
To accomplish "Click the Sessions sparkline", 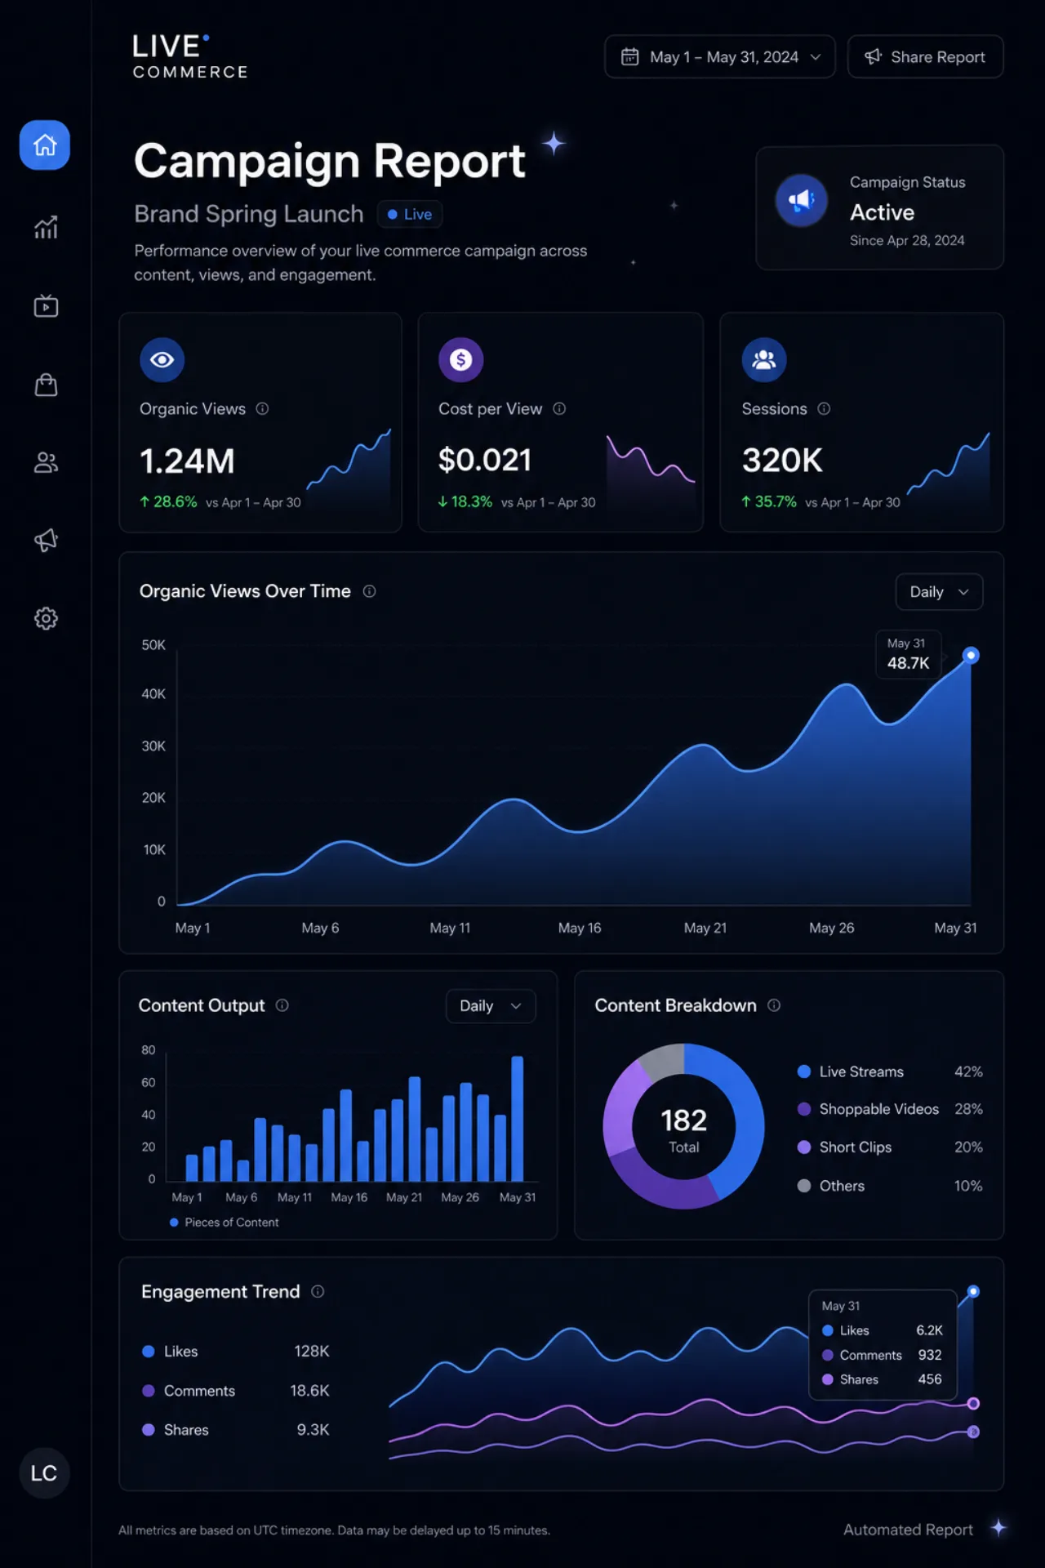I will [949, 470].
